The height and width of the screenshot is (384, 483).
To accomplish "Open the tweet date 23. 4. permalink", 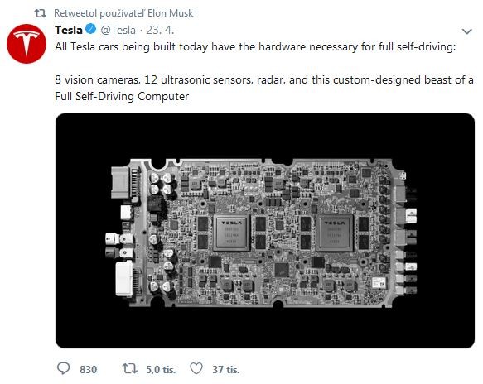I will click(160, 30).
